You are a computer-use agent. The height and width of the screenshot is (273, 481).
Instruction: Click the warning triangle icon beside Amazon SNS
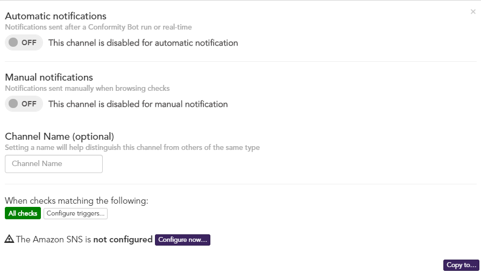coord(9,239)
